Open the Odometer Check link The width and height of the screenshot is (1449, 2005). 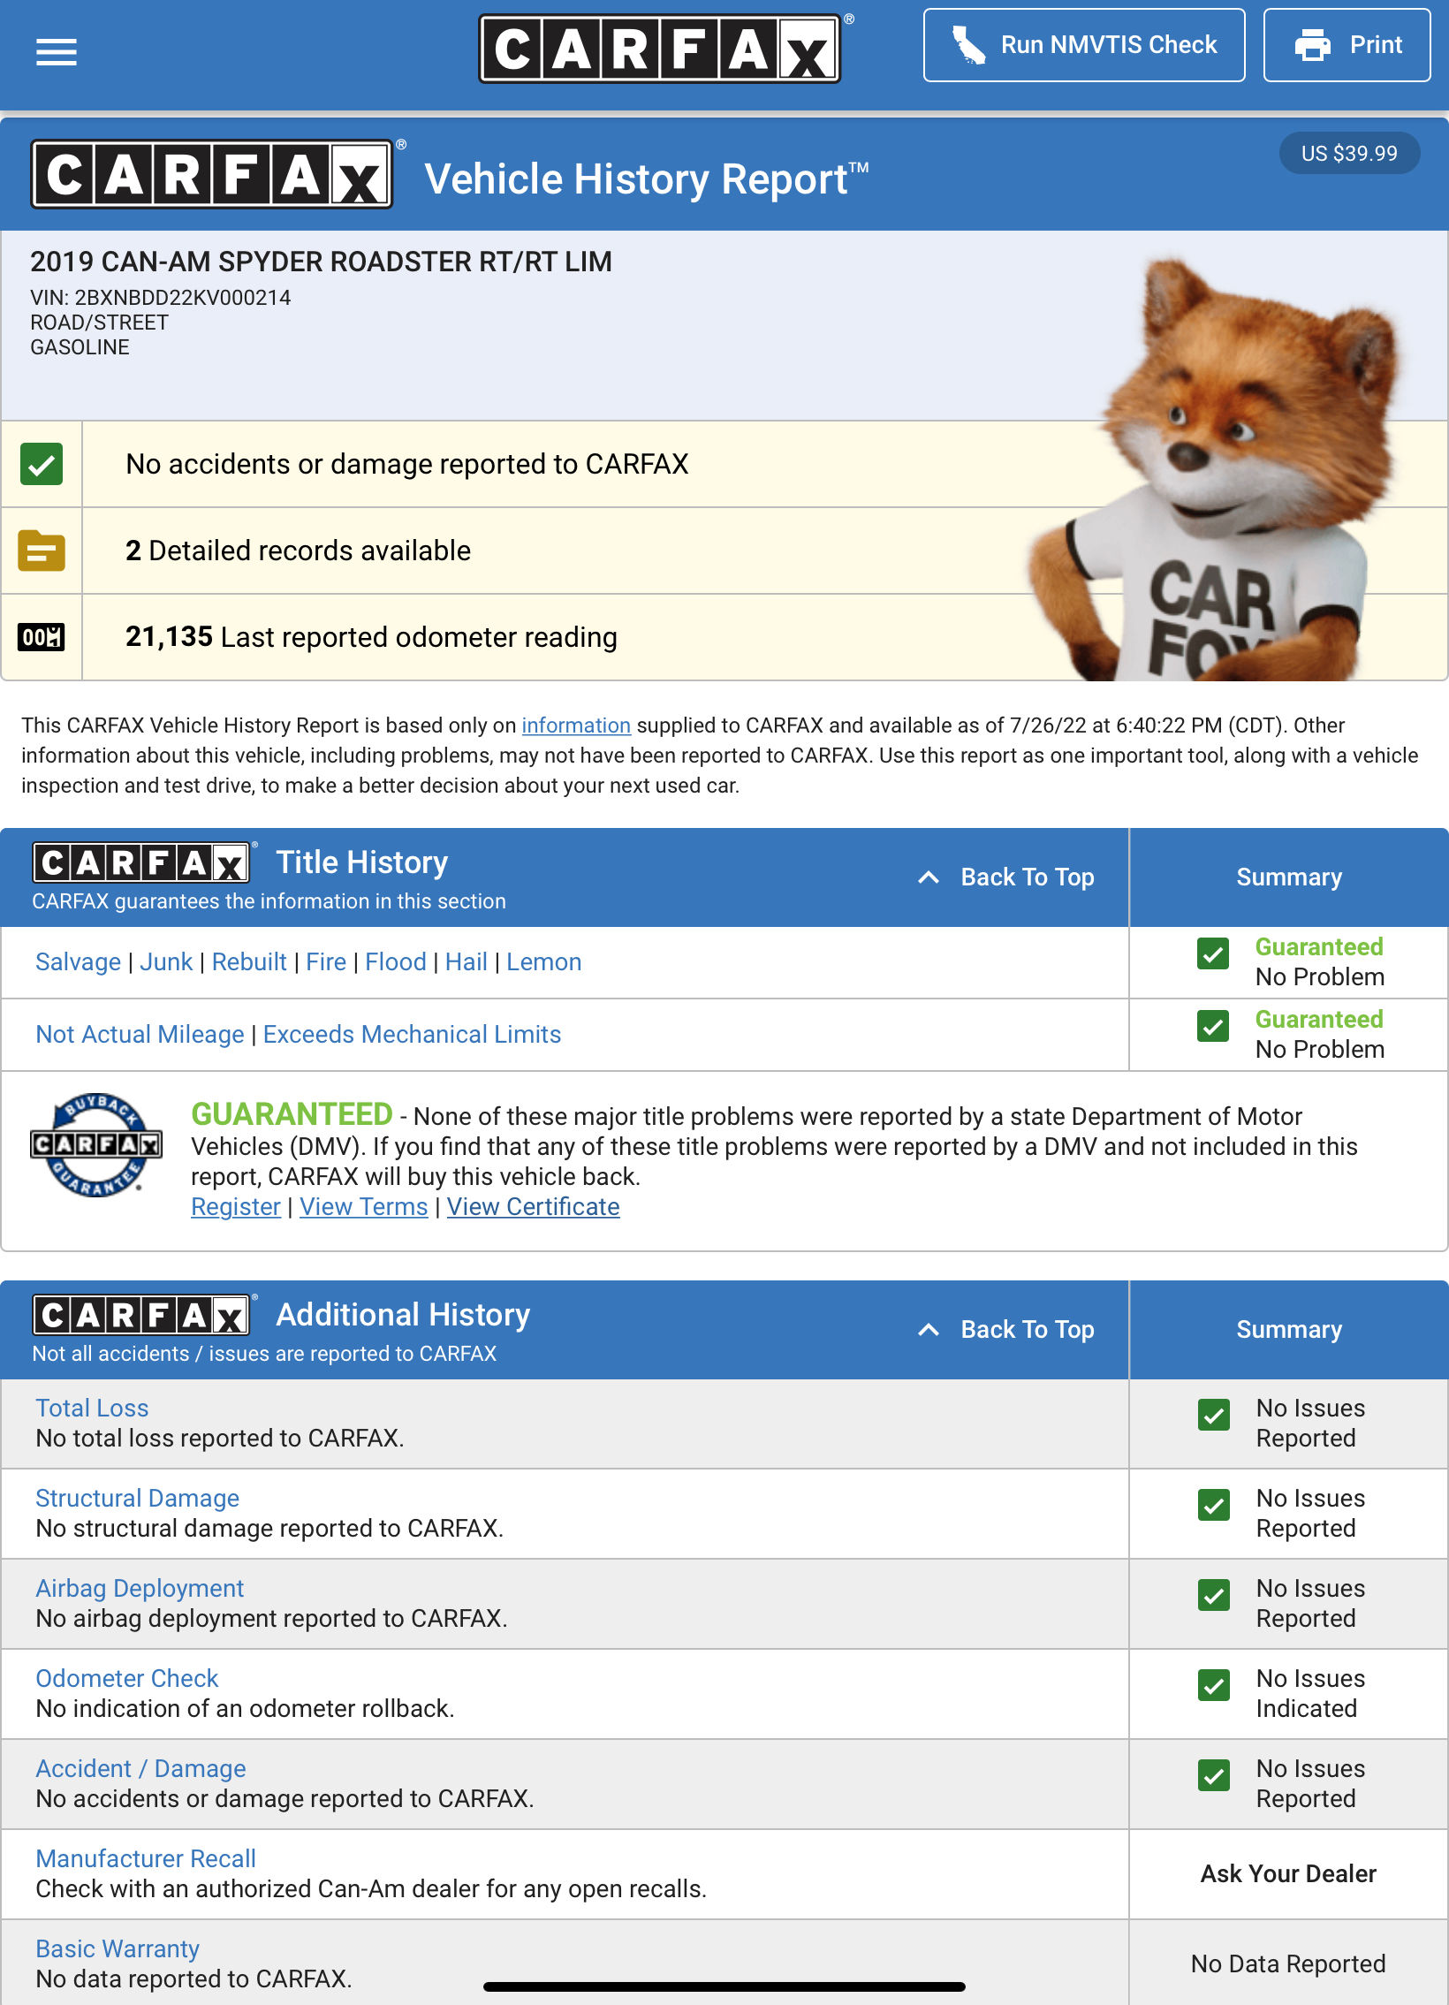[x=126, y=1679]
